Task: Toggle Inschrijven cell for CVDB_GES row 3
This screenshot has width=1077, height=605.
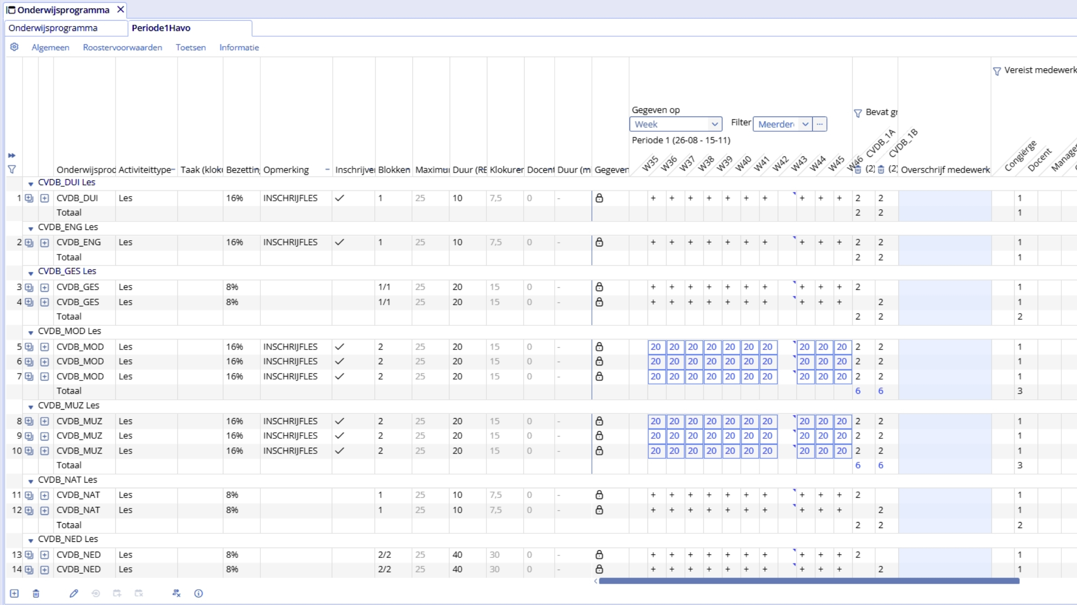Action: point(354,287)
